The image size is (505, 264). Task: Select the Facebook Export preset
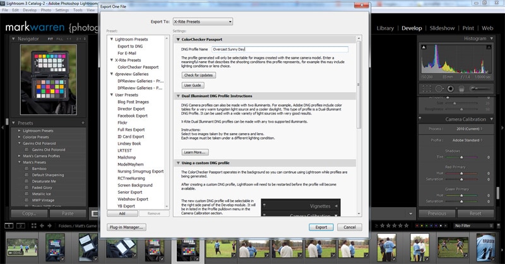133,116
